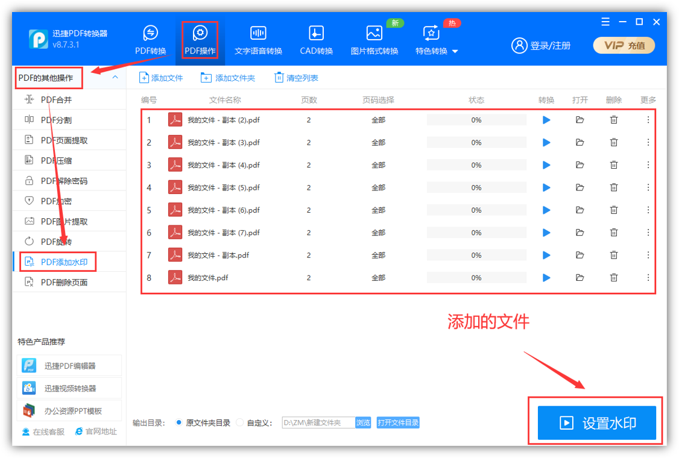
Task: Open the CAD转换 tab
Action: point(316,40)
